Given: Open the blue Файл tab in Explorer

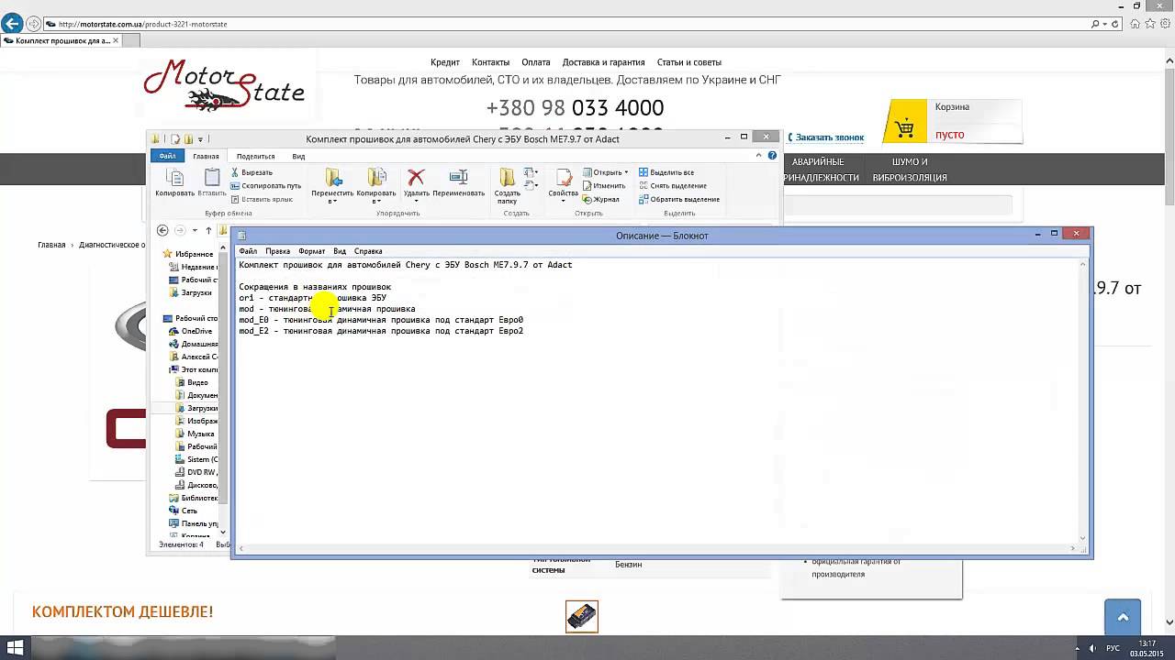Looking at the screenshot, I should (x=167, y=156).
